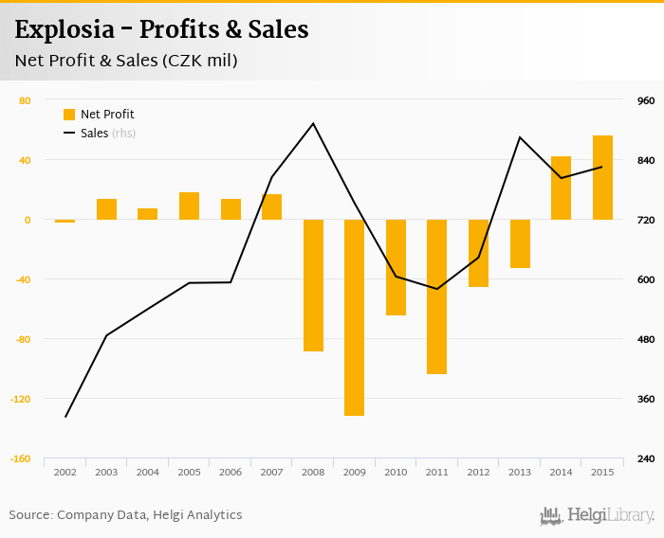
Task: Click the 2010 net profit bar
Action: [x=396, y=267]
